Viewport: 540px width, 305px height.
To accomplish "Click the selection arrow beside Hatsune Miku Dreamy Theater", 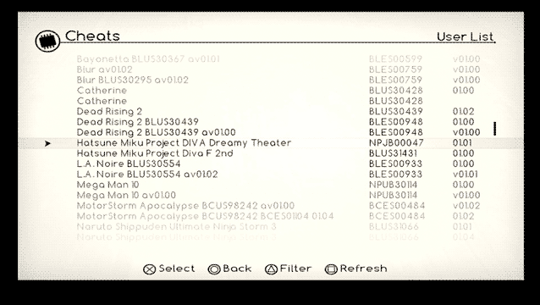I will pyautogui.click(x=48, y=143).
